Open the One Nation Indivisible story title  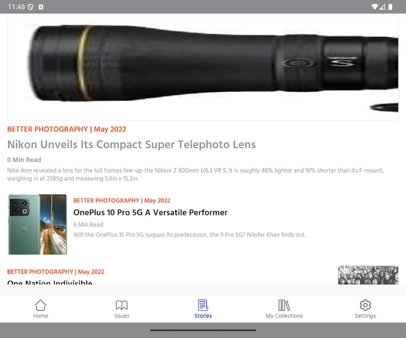point(50,282)
